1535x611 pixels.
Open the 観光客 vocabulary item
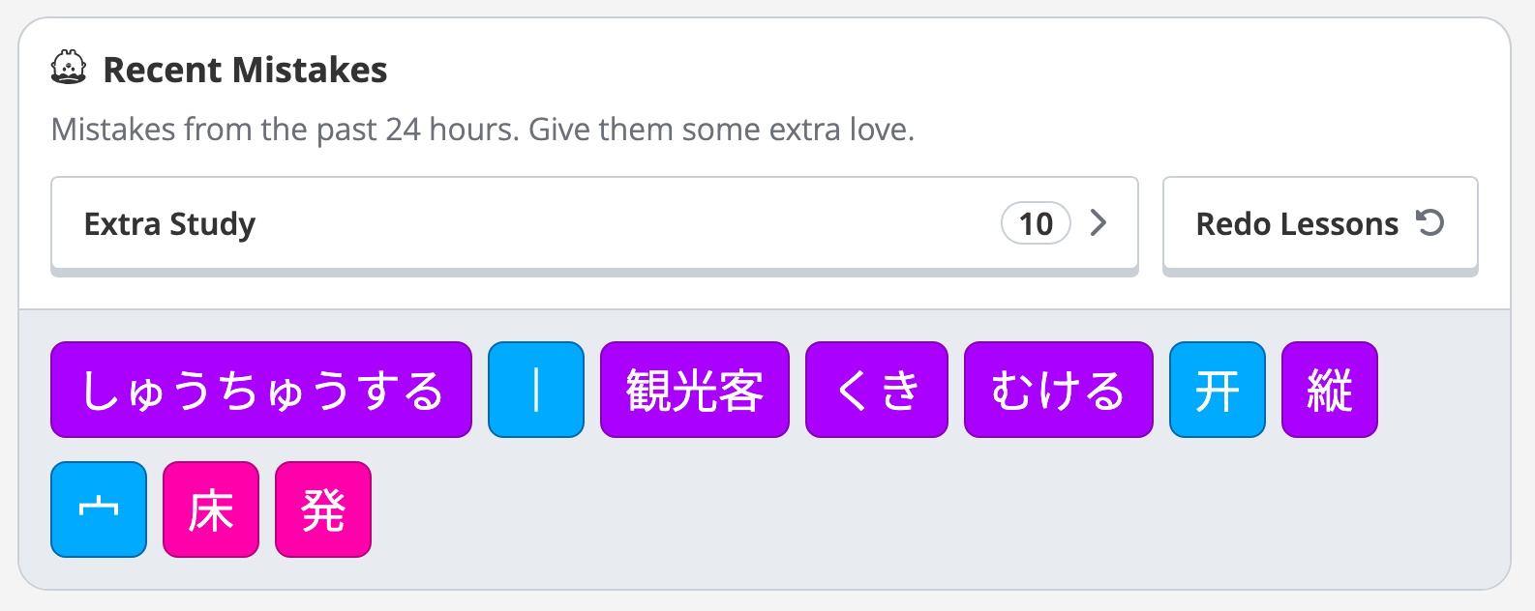click(695, 390)
